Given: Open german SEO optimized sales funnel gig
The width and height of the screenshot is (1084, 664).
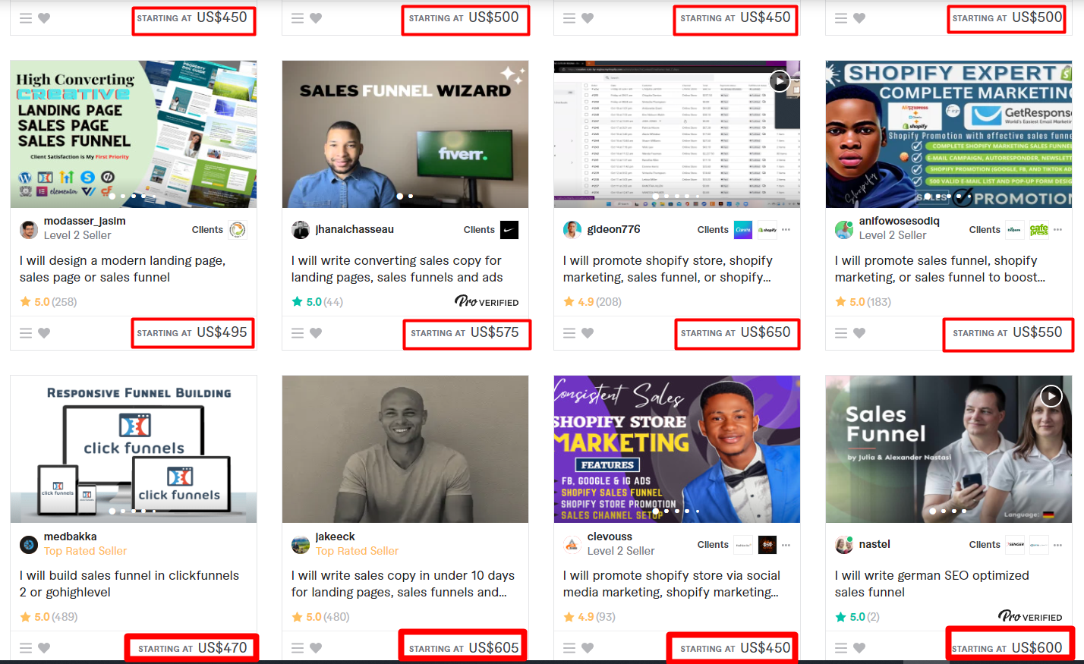Looking at the screenshot, I should [932, 584].
